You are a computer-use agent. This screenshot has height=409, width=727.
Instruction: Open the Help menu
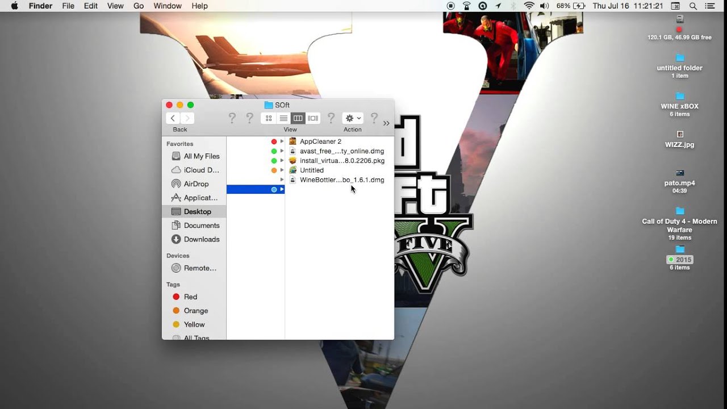[x=199, y=6]
